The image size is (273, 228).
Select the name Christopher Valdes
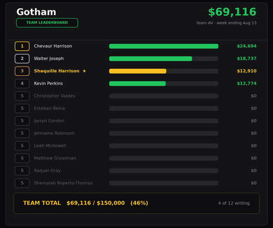pos(54,96)
